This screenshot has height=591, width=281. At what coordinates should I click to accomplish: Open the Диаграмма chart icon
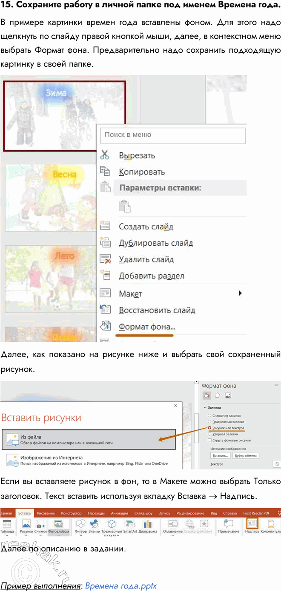(x=148, y=524)
